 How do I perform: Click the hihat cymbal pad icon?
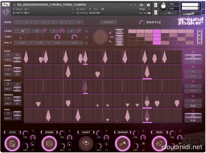(x=86, y=143)
